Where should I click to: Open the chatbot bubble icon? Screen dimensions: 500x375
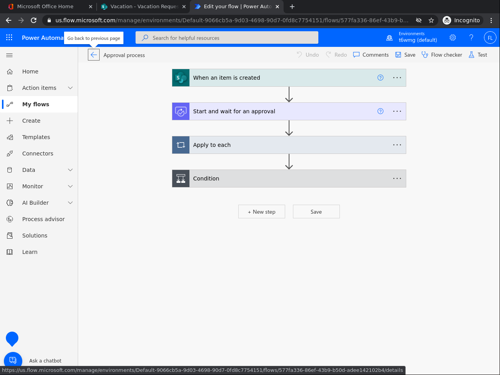(x=13, y=361)
